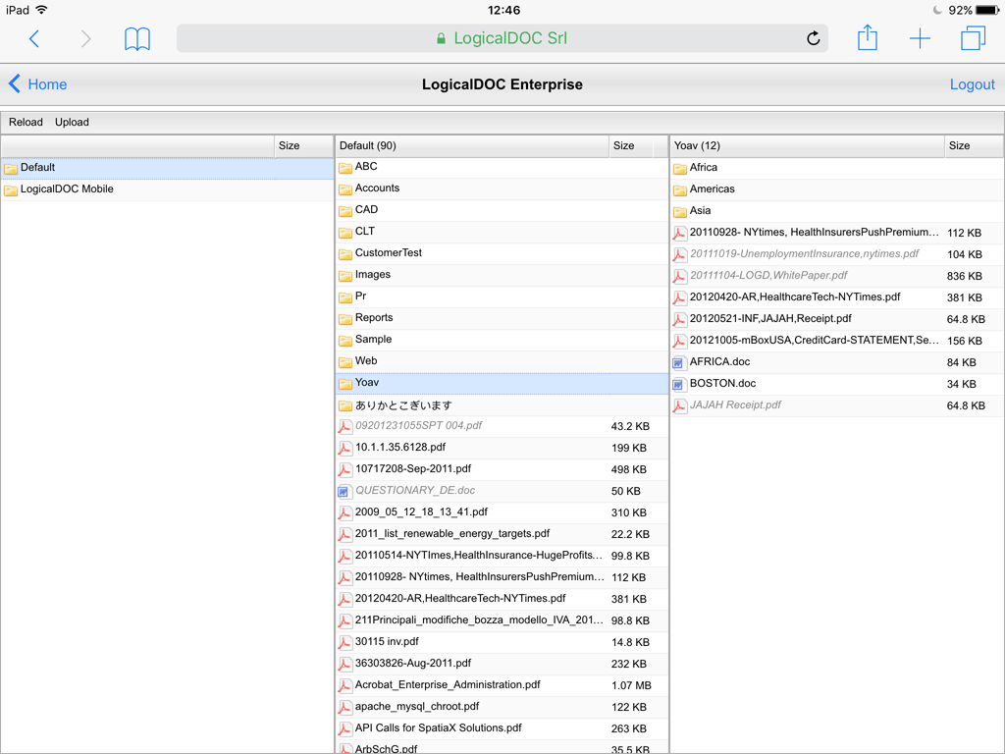
Task: Open the Asia folder icon
Action: [x=680, y=212]
